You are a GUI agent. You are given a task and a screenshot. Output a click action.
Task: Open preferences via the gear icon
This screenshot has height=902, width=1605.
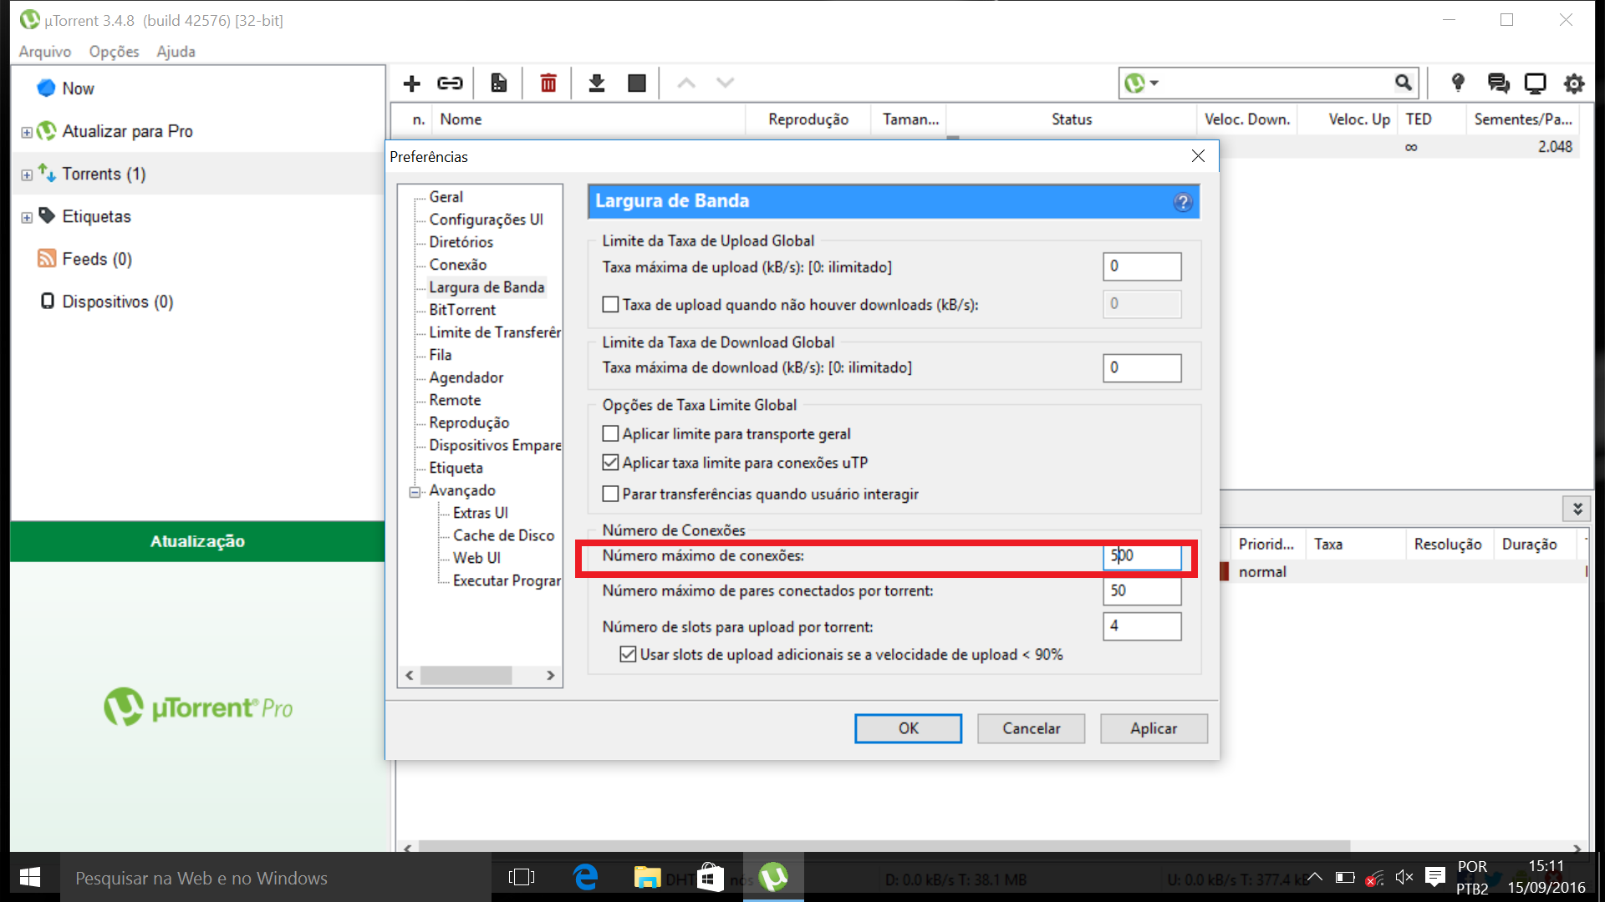[1574, 83]
